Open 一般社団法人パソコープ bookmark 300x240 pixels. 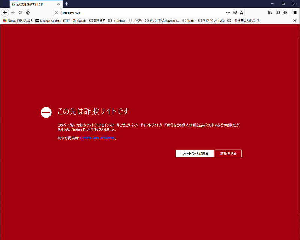(243, 21)
